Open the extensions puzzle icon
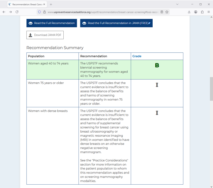Viewport: 213px width, 188px height. coord(202,12)
